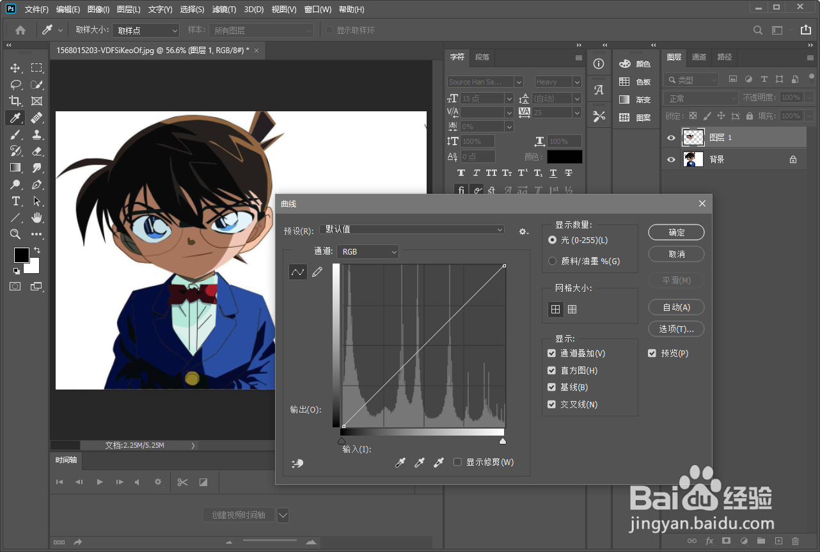
Task: Toggle the 直方图 histogram checkbox
Action: click(x=552, y=370)
